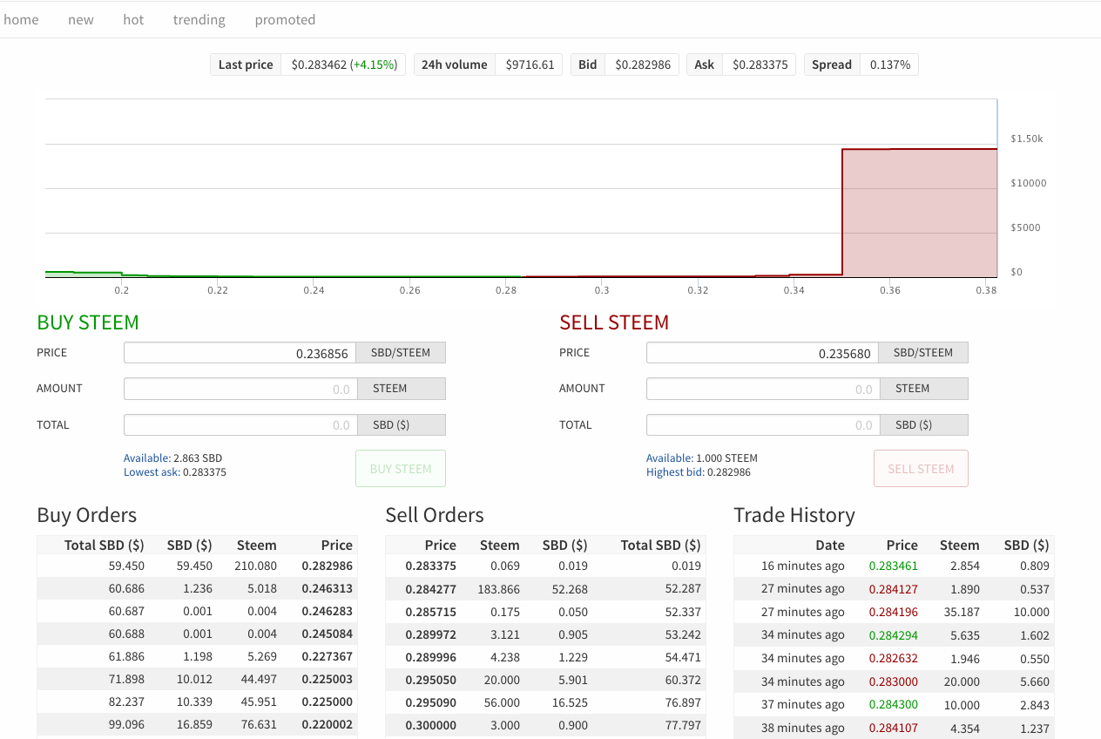Click the Ask value $0.283375

[x=760, y=64]
